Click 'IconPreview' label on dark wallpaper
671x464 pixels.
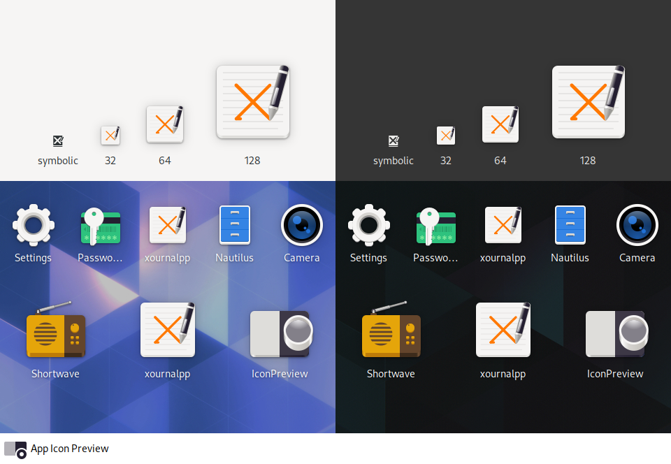615,374
